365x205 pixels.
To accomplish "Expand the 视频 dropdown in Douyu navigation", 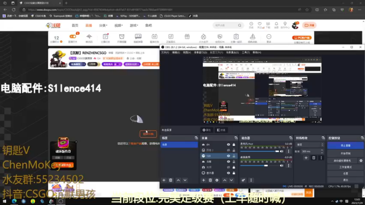I will 119,26.
